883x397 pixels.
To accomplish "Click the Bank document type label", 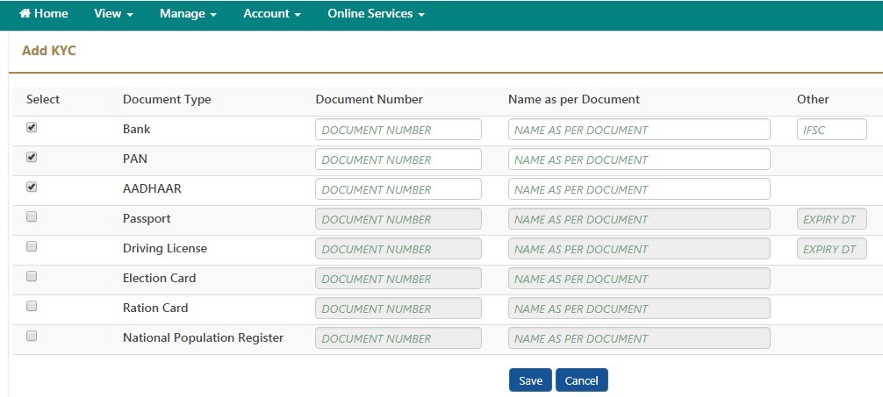I will coord(136,130).
